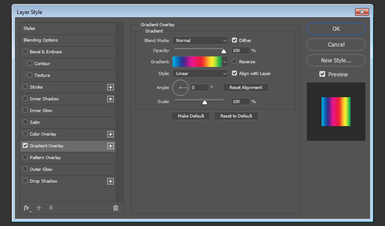
Task: Enable the Reverse gradient checkbox
Action: 235,61
